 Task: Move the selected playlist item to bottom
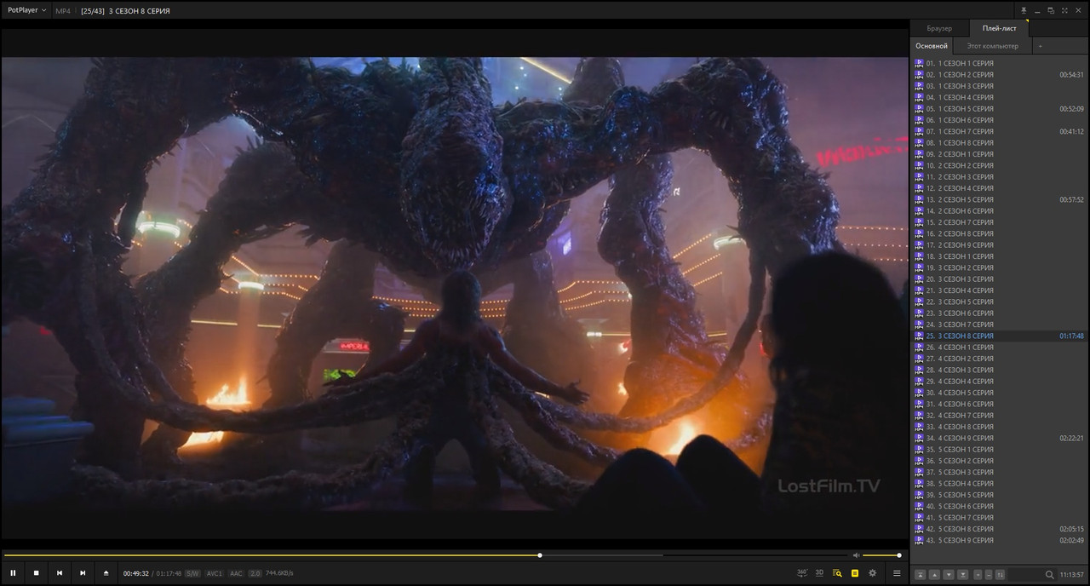[x=962, y=575]
